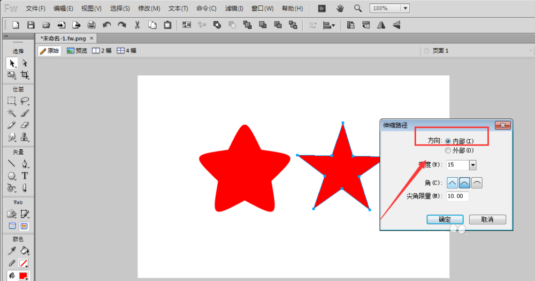Open the 100% zoom level dropdown
Viewport: 535px width, 281px height.
405,9
